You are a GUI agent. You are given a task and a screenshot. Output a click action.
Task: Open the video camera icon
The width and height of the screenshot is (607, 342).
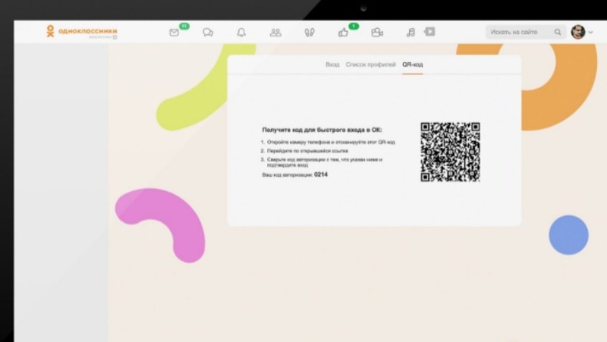click(x=376, y=33)
